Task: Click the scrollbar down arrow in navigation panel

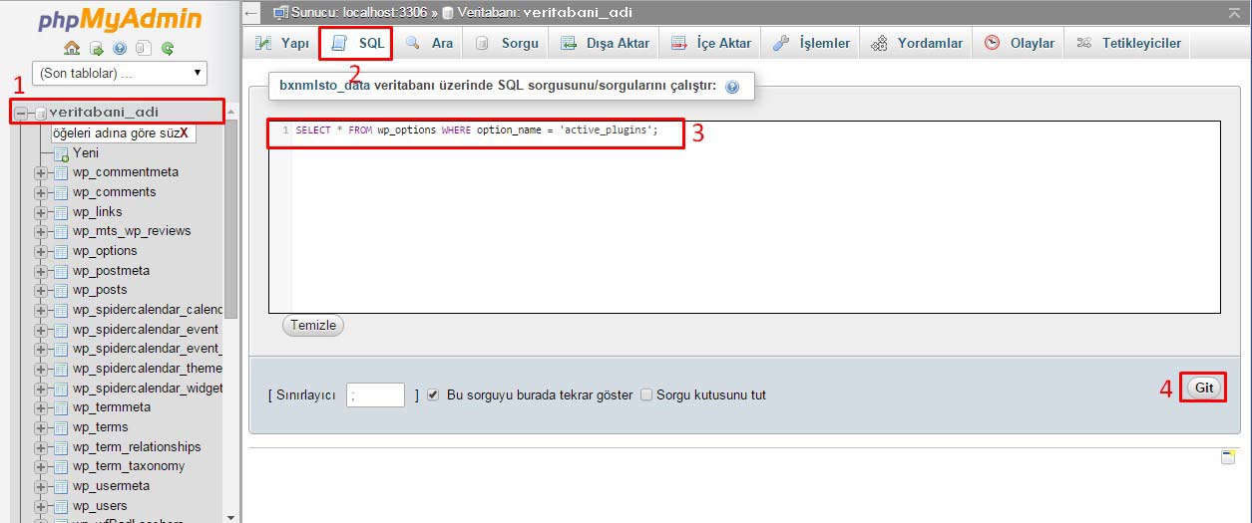Action: (x=231, y=517)
